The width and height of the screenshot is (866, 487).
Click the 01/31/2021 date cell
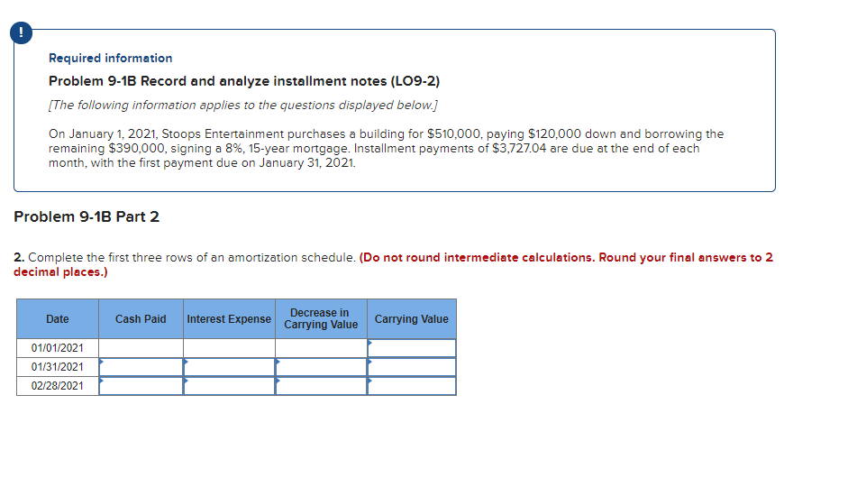[x=58, y=367]
